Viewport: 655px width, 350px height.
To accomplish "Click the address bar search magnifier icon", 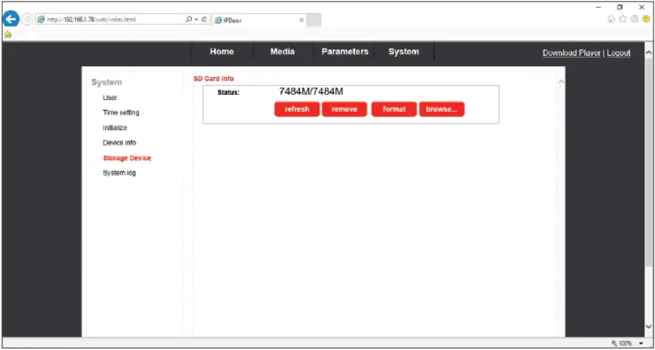I will click(x=189, y=19).
